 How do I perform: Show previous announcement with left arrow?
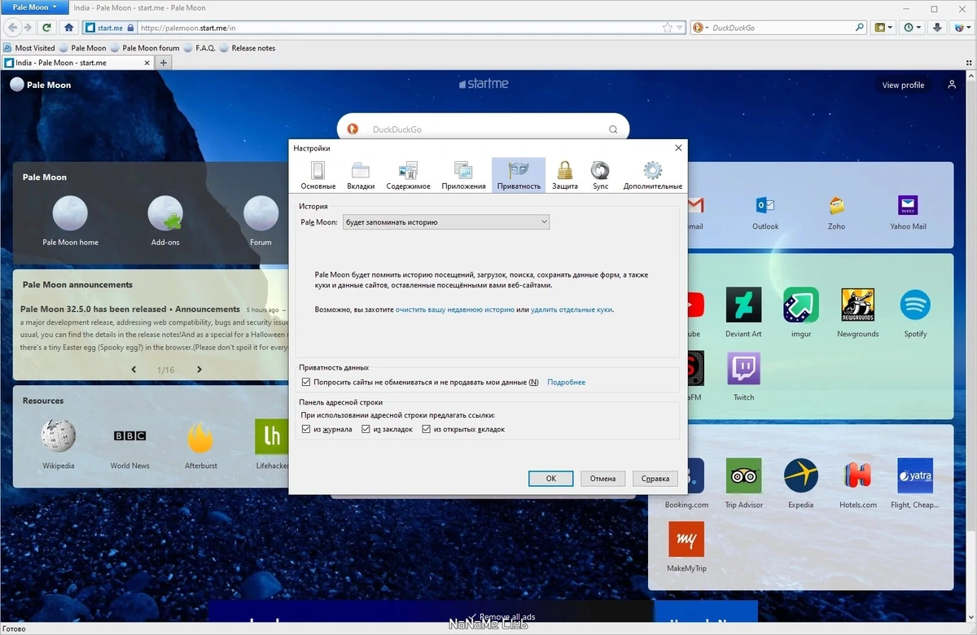pos(134,370)
